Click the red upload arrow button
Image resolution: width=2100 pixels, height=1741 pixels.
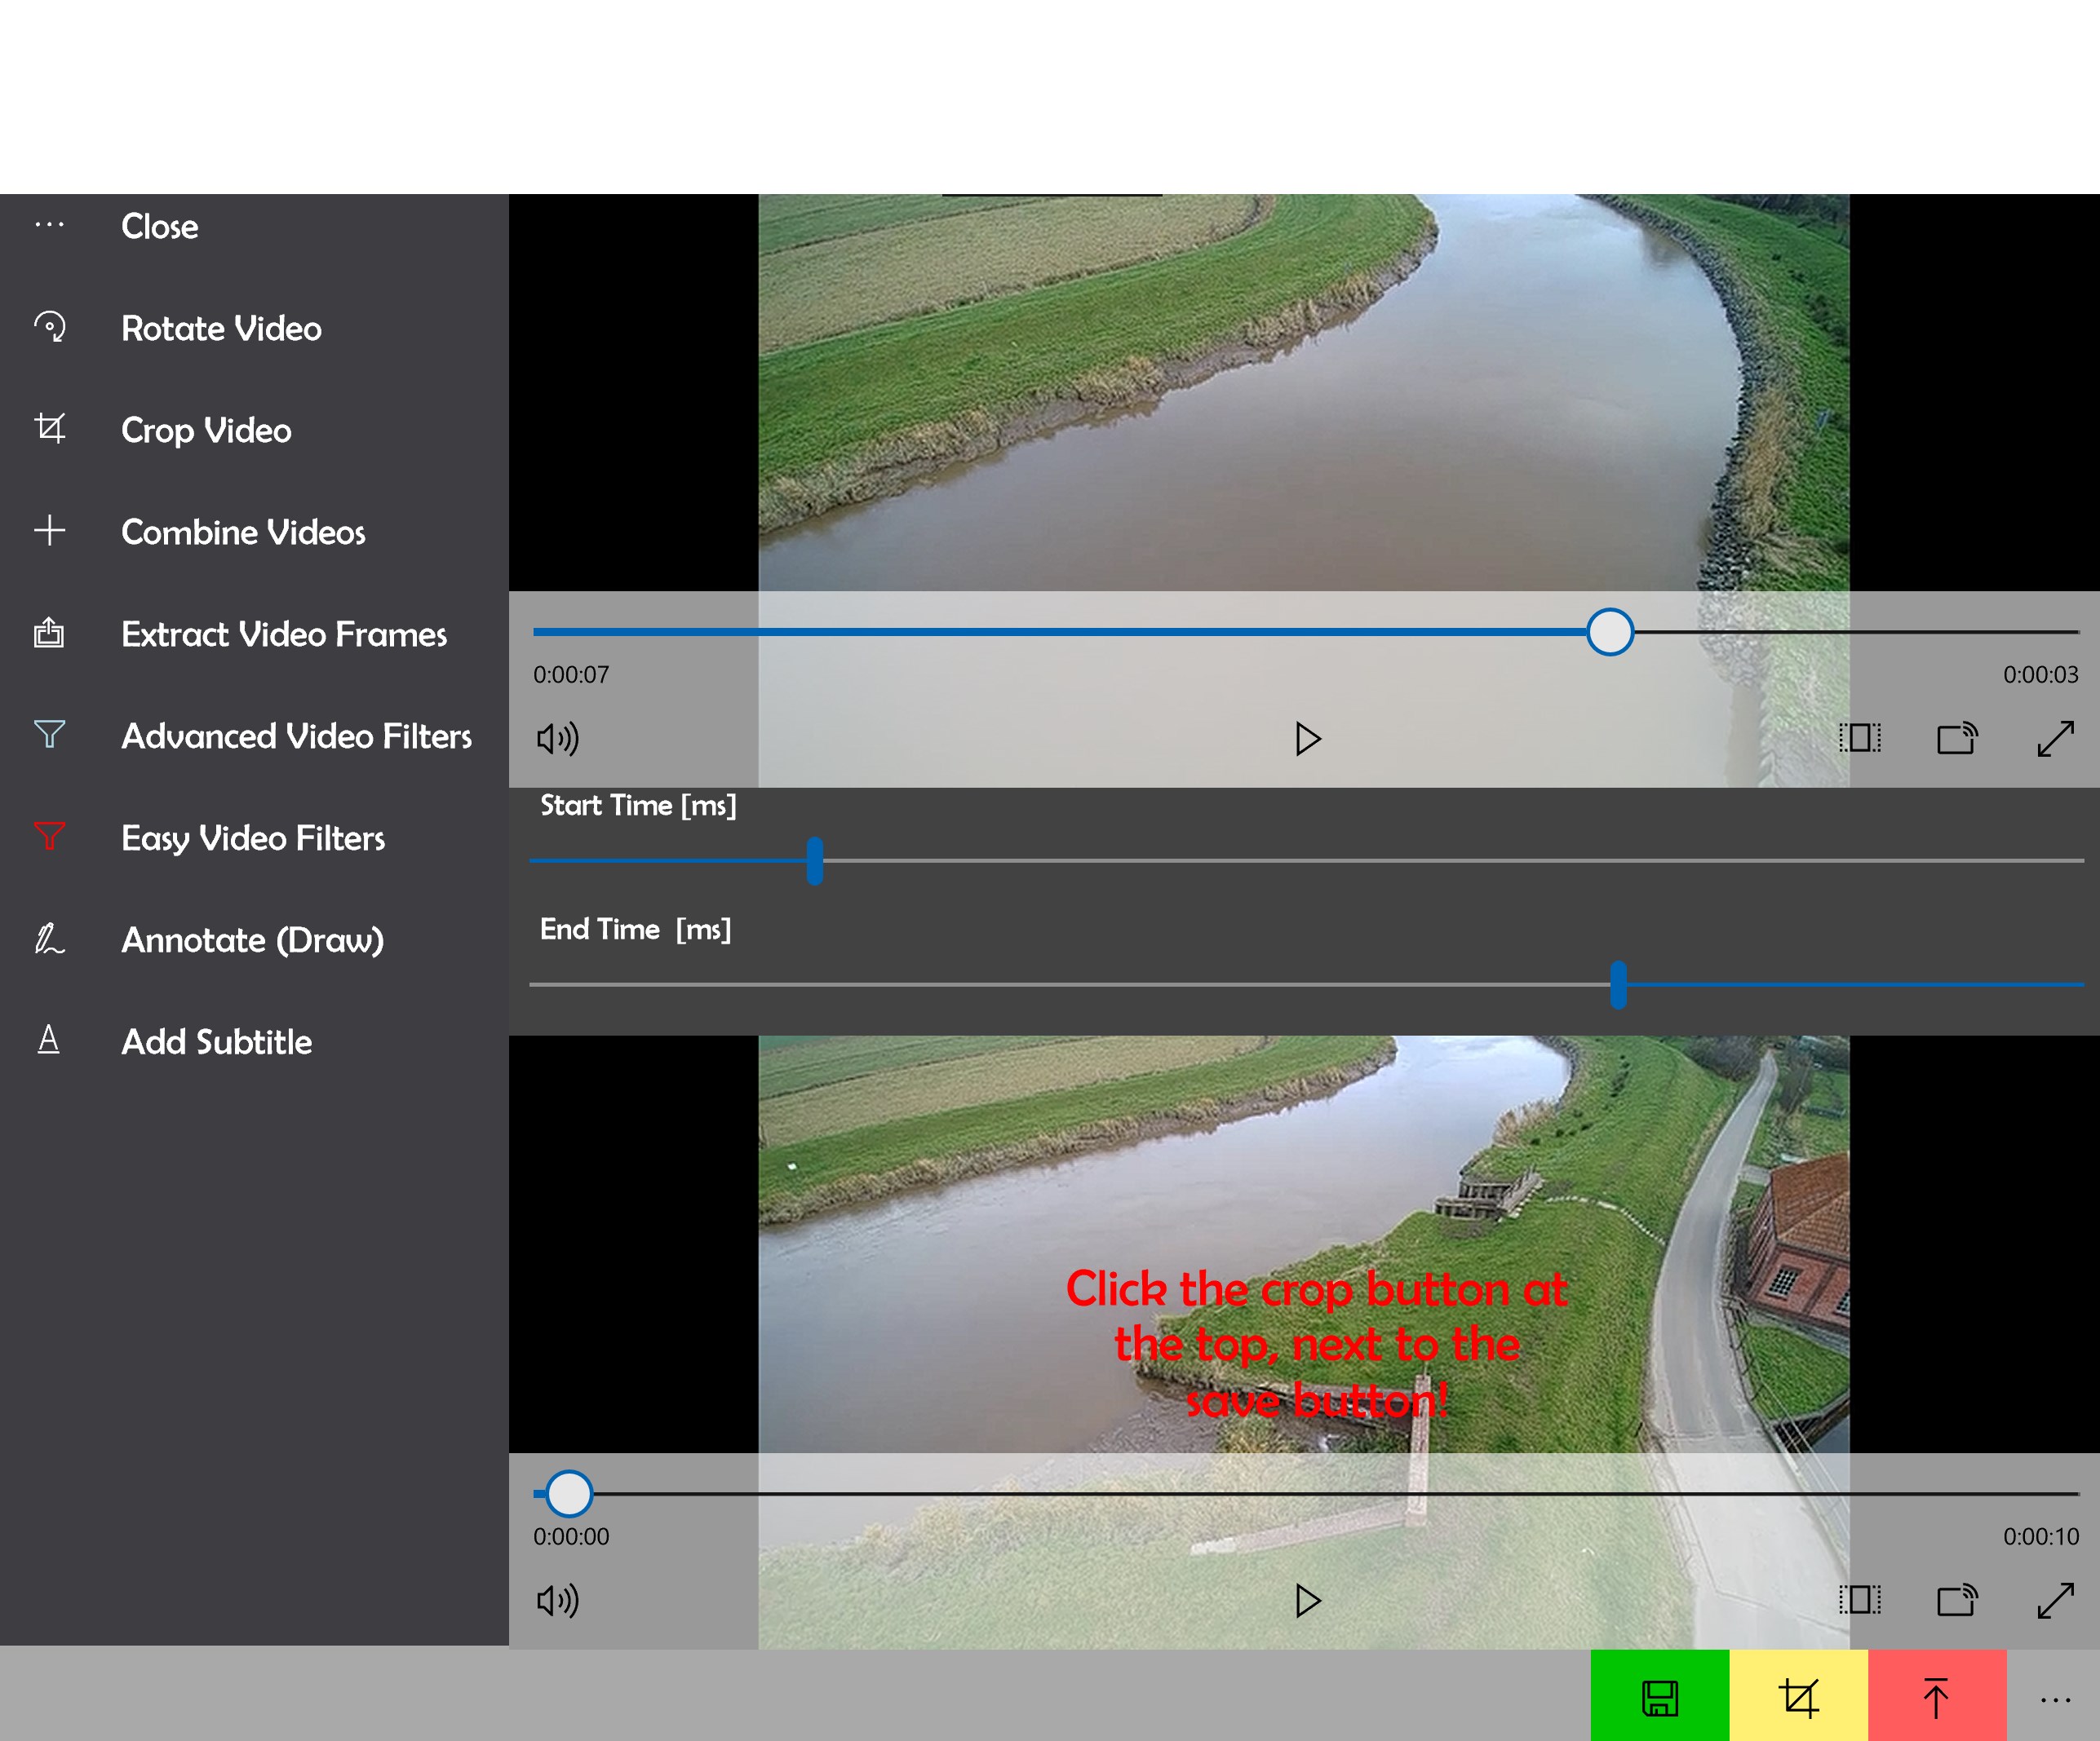coord(1936,1697)
